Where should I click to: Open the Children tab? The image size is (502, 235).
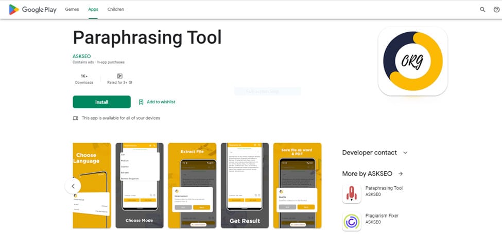point(115,10)
